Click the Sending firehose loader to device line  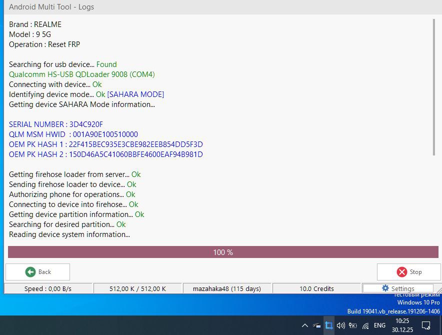(72, 184)
